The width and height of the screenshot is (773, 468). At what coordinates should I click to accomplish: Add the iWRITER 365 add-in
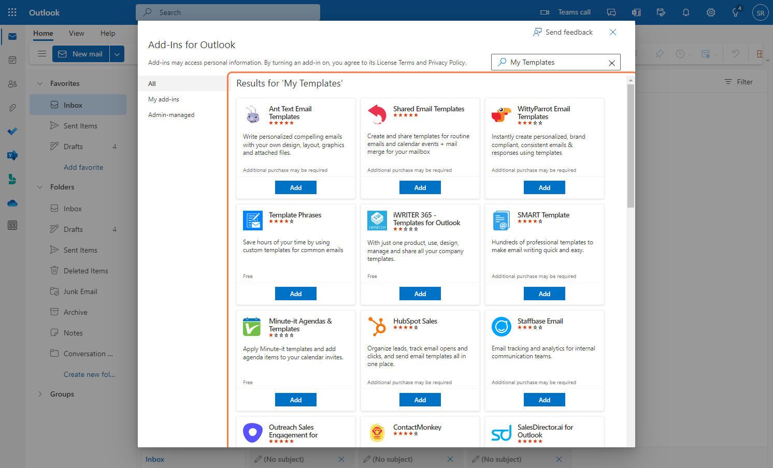pyautogui.click(x=420, y=294)
